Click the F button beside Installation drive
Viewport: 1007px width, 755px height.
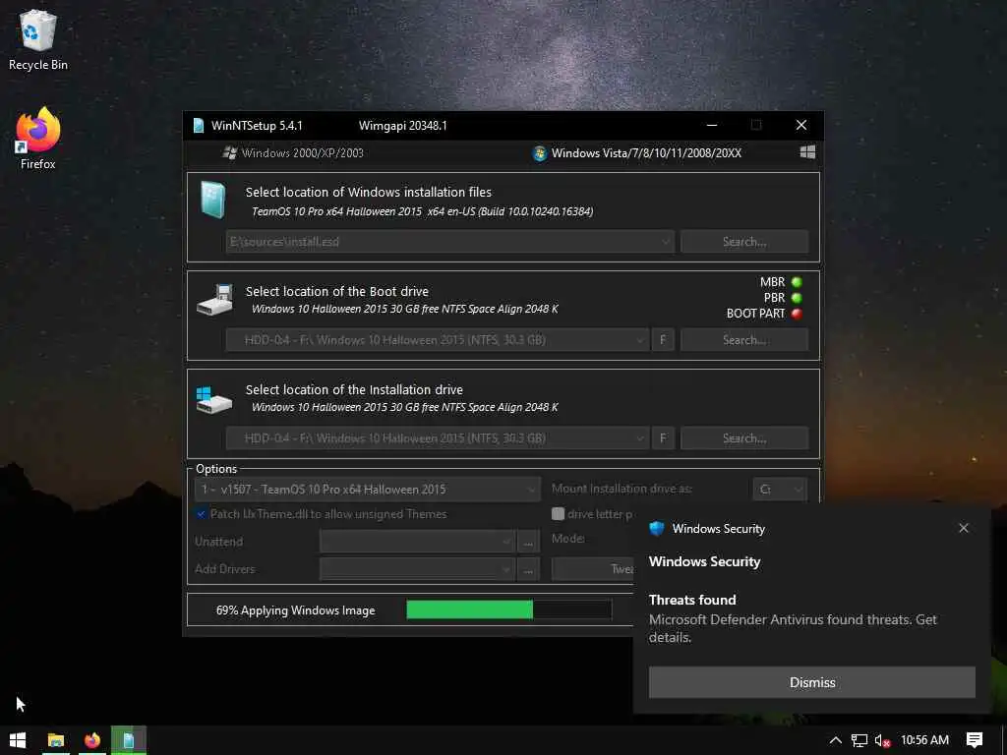click(x=663, y=437)
